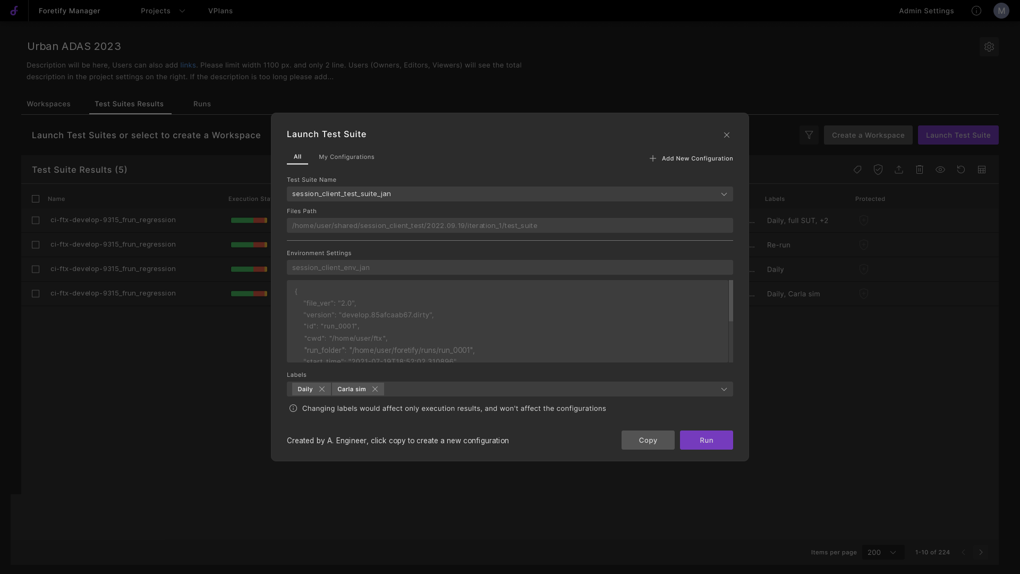
Task: Remove the Daily label chip
Action: (x=322, y=389)
